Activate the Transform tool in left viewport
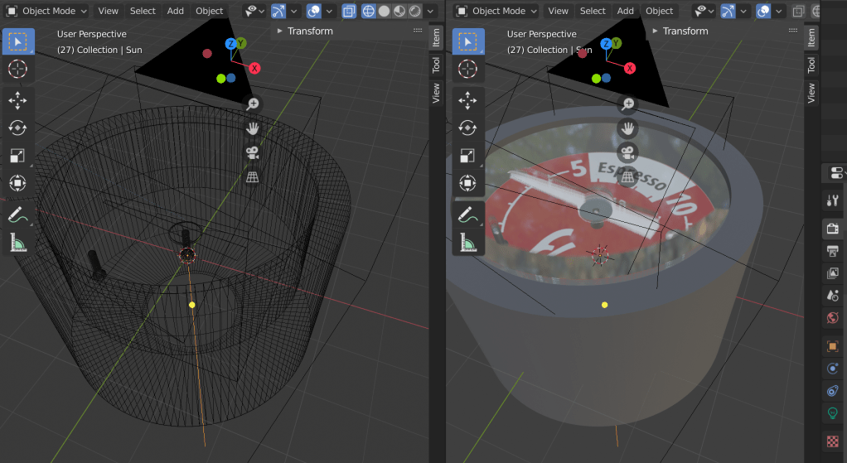The width and height of the screenshot is (847, 463). [18, 183]
